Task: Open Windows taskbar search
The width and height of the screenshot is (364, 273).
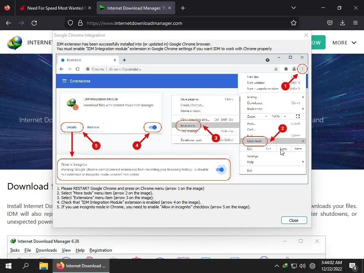Action: (x=26, y=266)
